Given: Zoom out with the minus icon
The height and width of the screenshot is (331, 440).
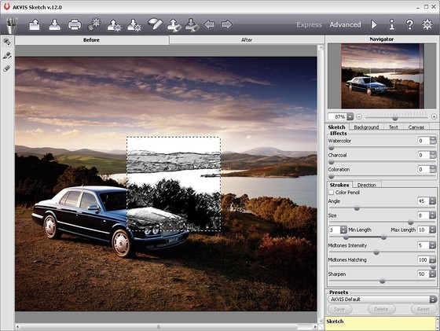Looking at the screenshot, I should tap(358, 116).
